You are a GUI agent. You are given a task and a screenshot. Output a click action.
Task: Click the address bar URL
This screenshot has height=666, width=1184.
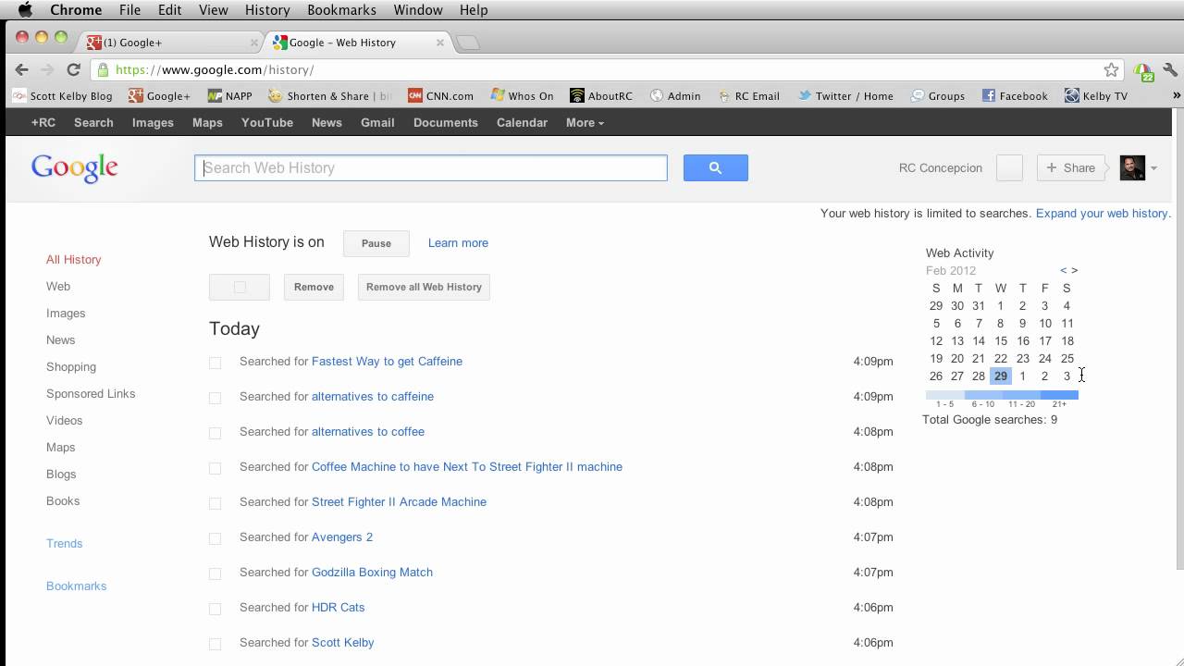tap(215, 69)
